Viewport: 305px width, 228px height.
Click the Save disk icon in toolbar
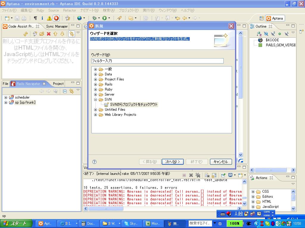coord(17,18)
